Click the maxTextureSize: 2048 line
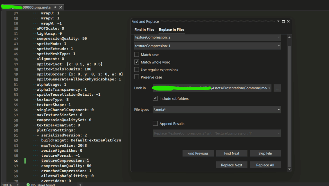 64,146
